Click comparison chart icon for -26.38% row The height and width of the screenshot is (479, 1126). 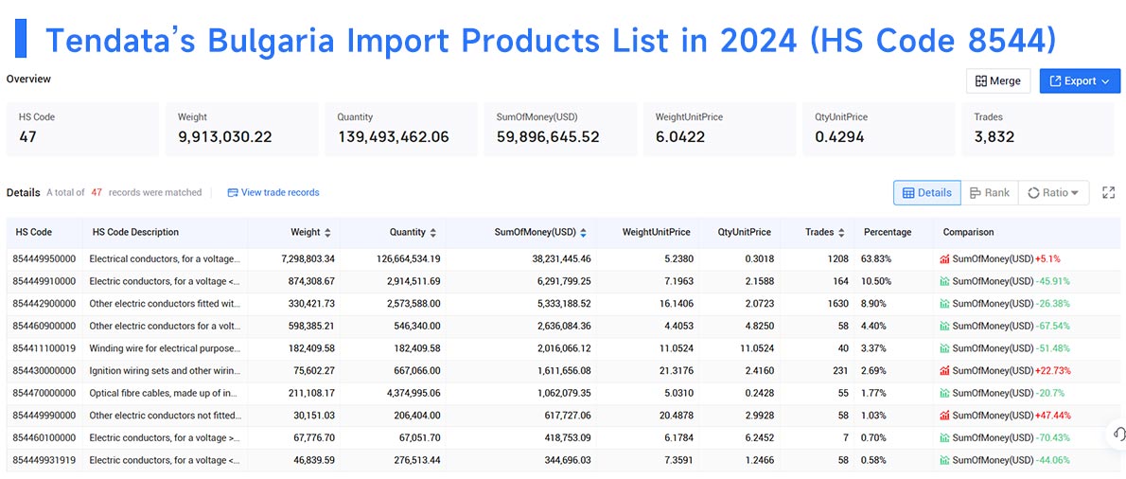(944, 303)
